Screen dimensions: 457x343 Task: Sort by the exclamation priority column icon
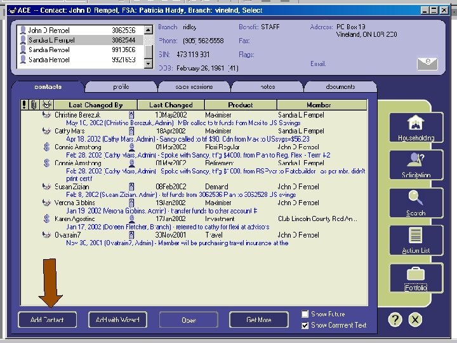(x=25, y=104)
